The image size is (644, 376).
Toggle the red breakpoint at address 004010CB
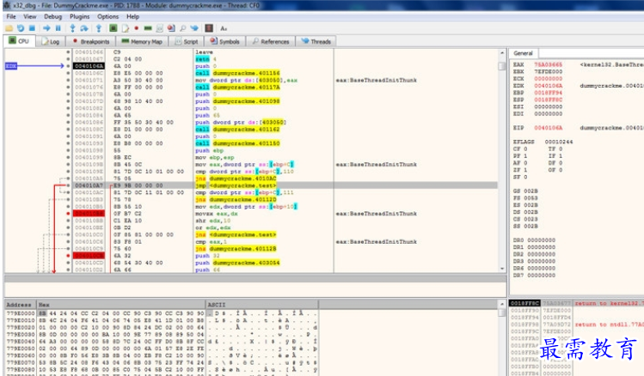point(68,256)
